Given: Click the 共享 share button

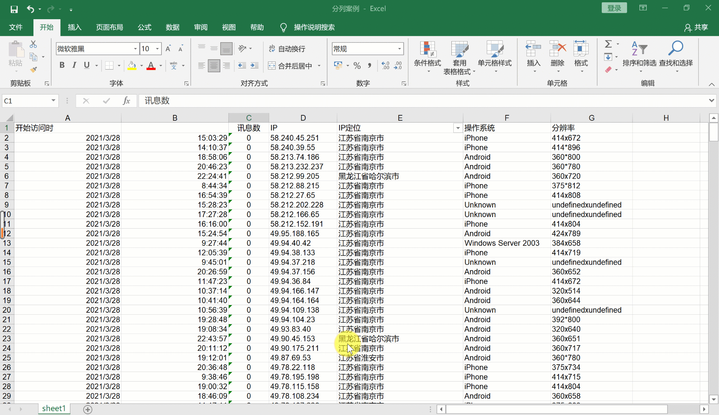Looking at the screenshot, I should click(696, 27).
